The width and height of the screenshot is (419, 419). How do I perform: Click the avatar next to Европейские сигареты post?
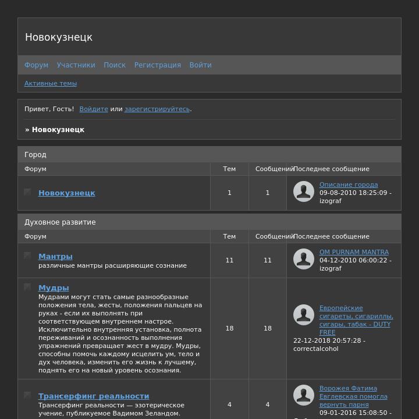pos(304,315)
